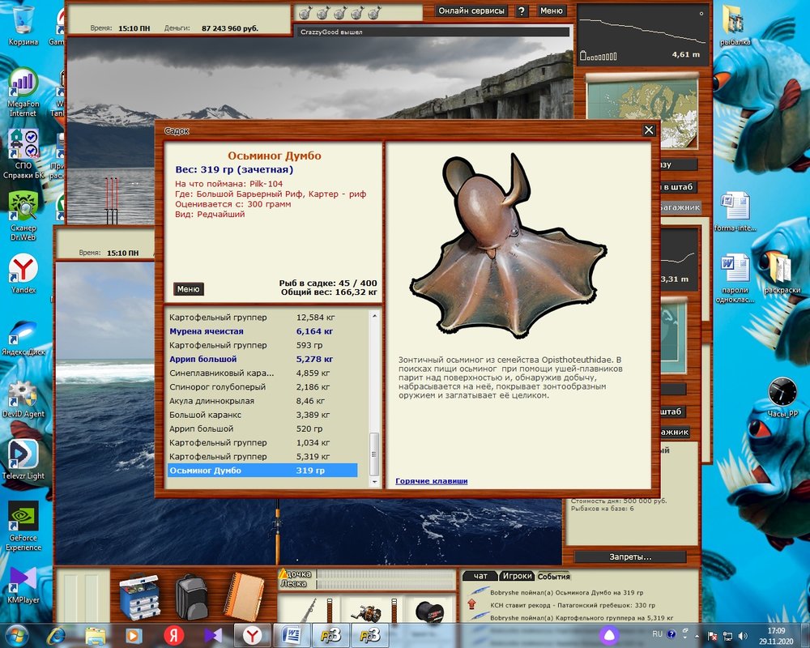Switch to the чат tab

point(480,576)
